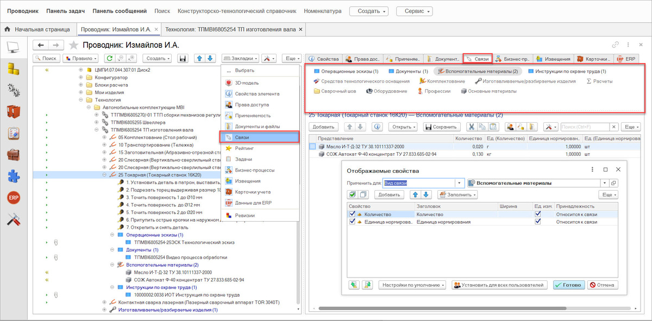Viewport: 652px width, 321px height.
Task: Open the yellow cubes sidebar section
Action: coord(13,68)
